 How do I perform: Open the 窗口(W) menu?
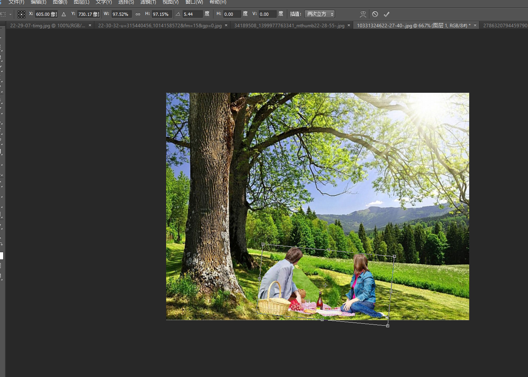[x=194, y=2]
